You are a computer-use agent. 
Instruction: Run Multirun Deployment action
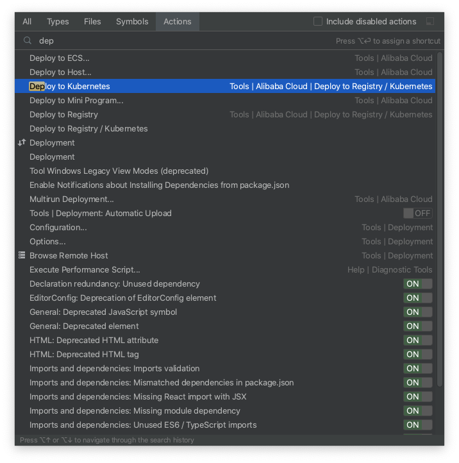[x=72, y=199]
